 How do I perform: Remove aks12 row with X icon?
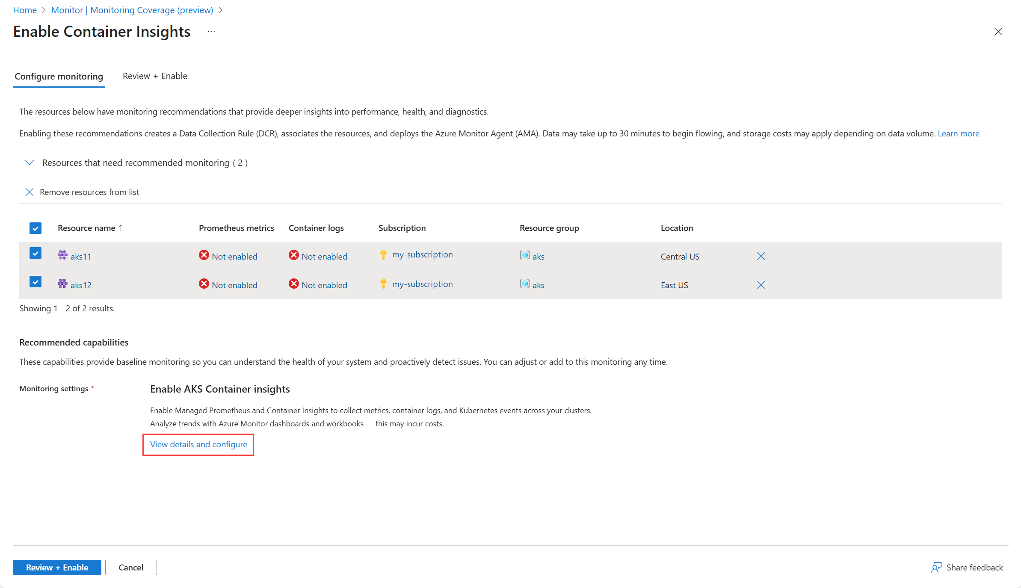761,285
